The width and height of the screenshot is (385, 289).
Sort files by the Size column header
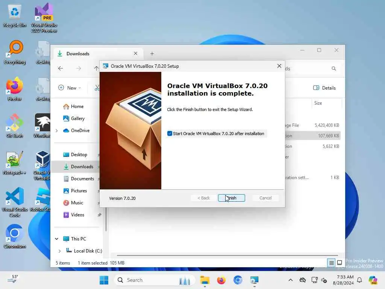(x=327, y=103)
